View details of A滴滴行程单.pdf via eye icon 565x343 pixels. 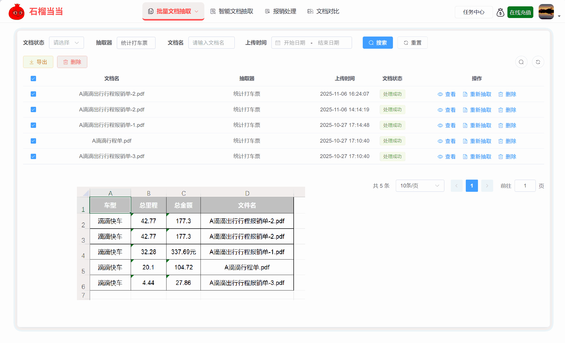tap(440, 141)
